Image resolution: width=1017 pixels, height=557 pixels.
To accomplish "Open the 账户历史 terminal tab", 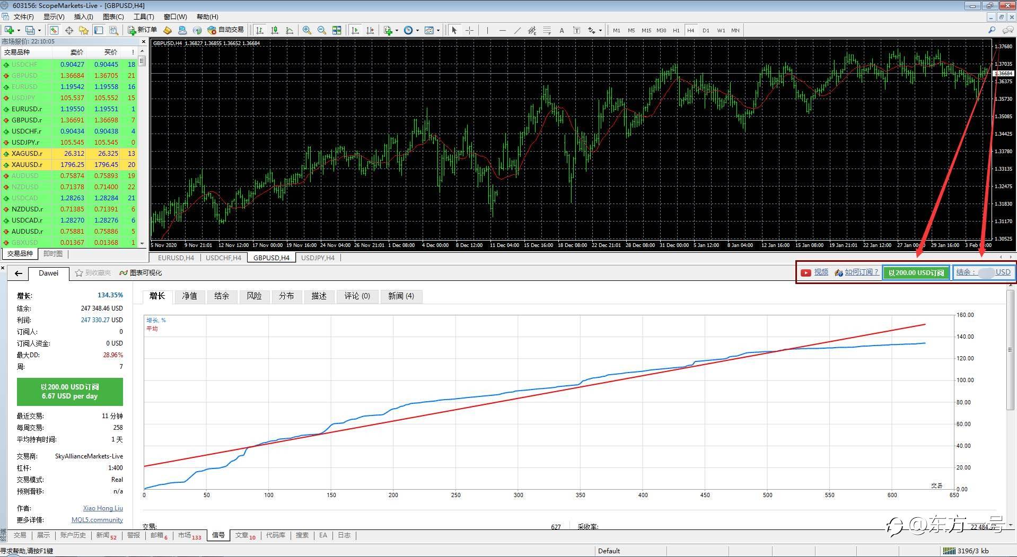I will [x=73, y=535].
